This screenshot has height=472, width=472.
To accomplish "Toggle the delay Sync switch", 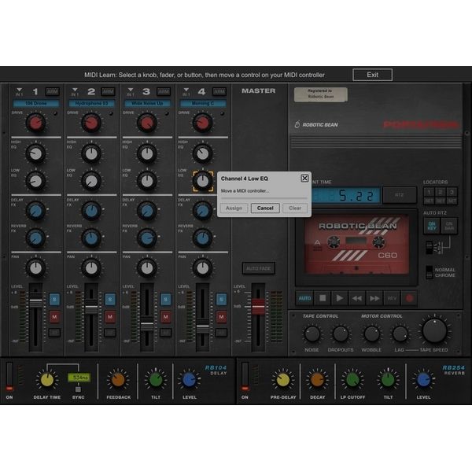I will (x=78, y=389).
